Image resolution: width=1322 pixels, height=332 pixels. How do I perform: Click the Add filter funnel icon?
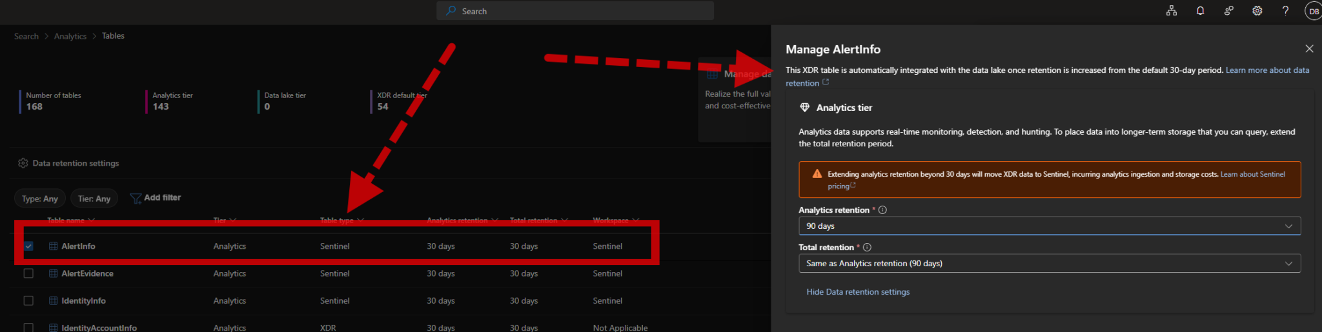click(x=136, y=198)
